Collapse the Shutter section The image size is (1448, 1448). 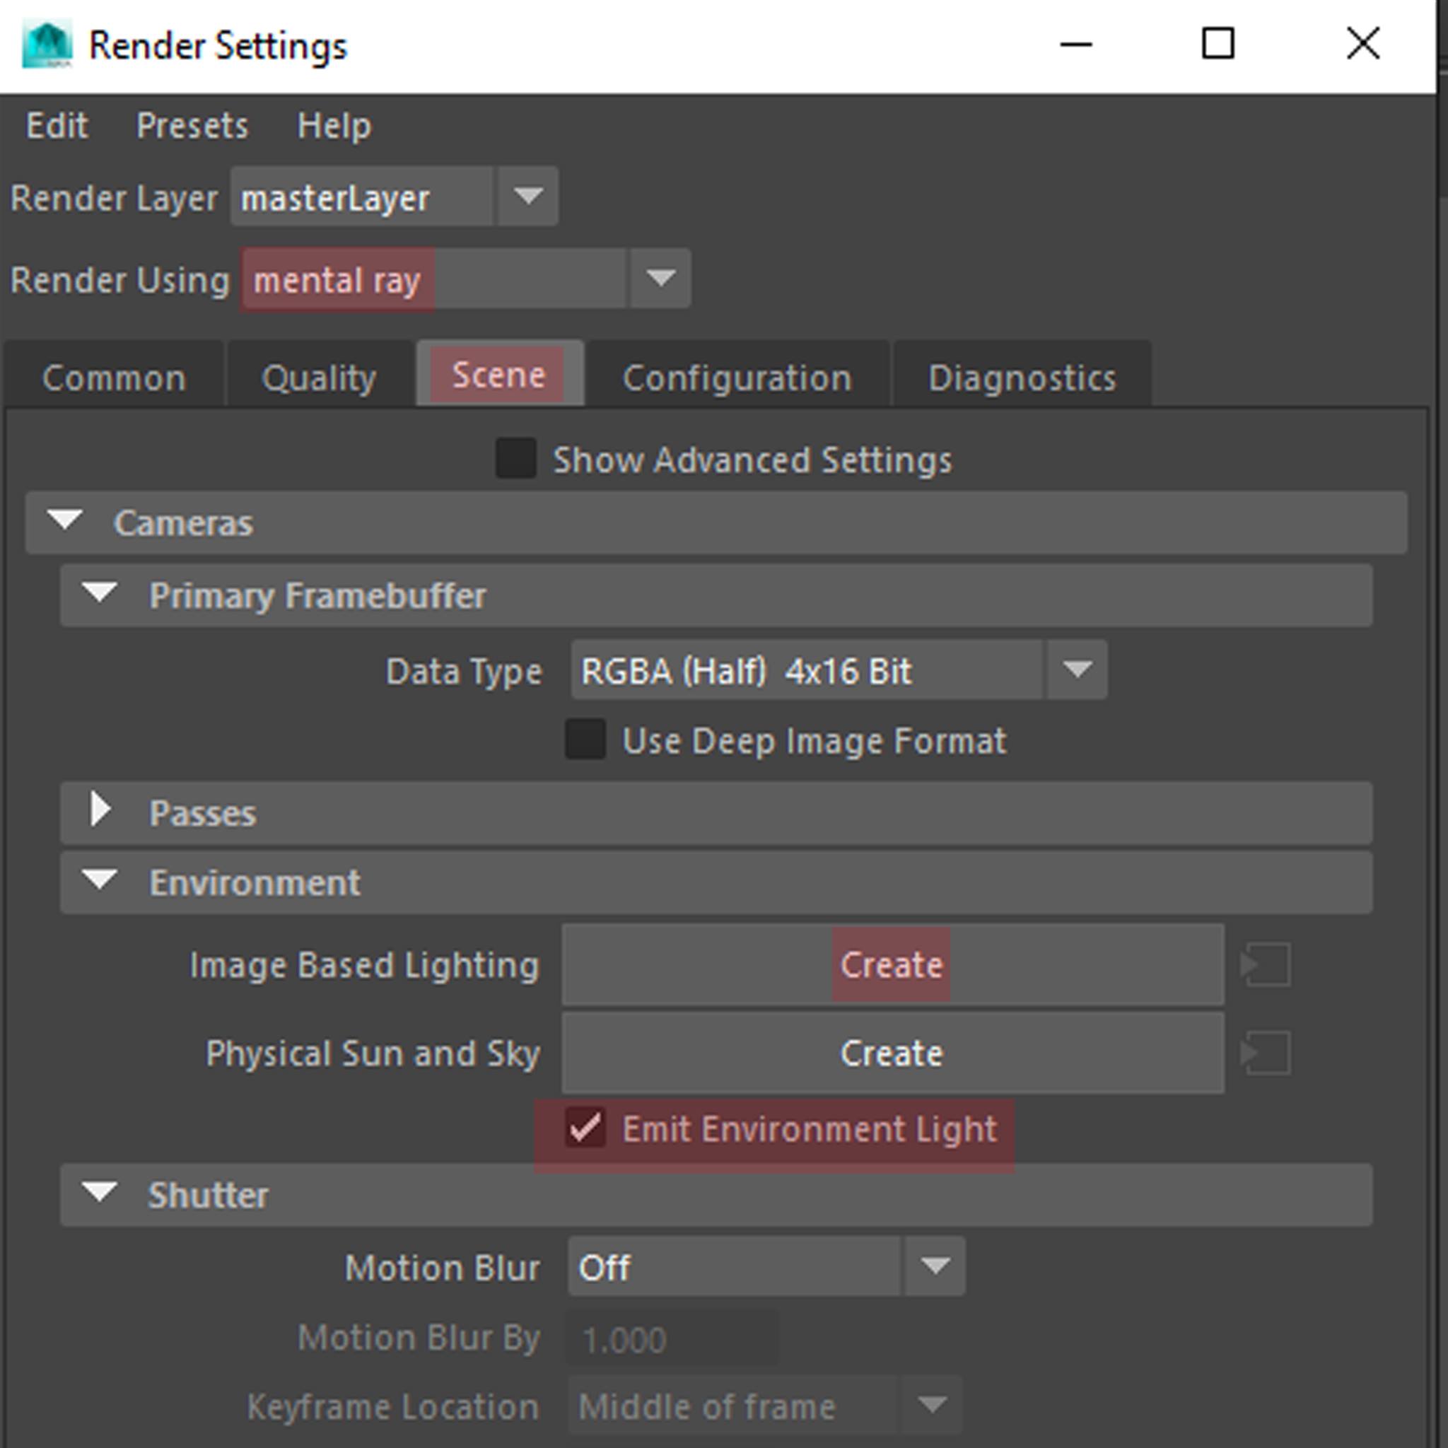point(100,1193)
